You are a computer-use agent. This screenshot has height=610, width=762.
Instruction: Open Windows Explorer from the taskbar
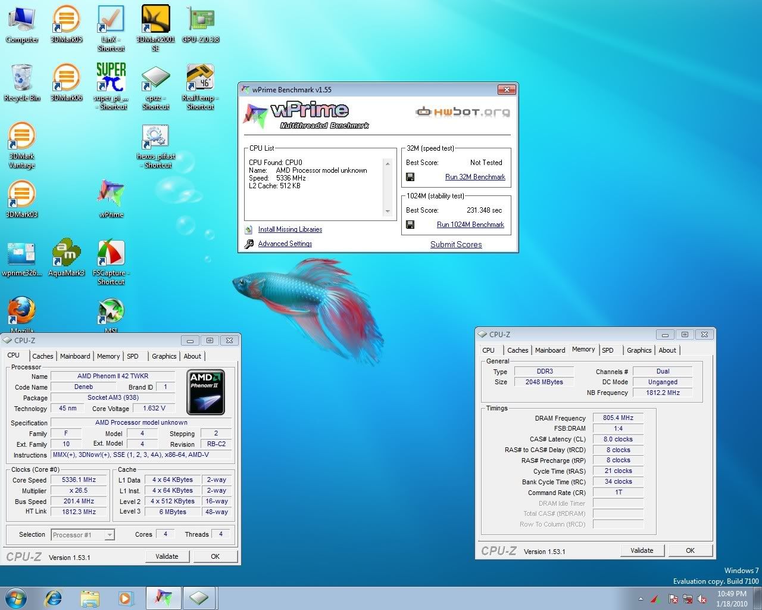90,597
